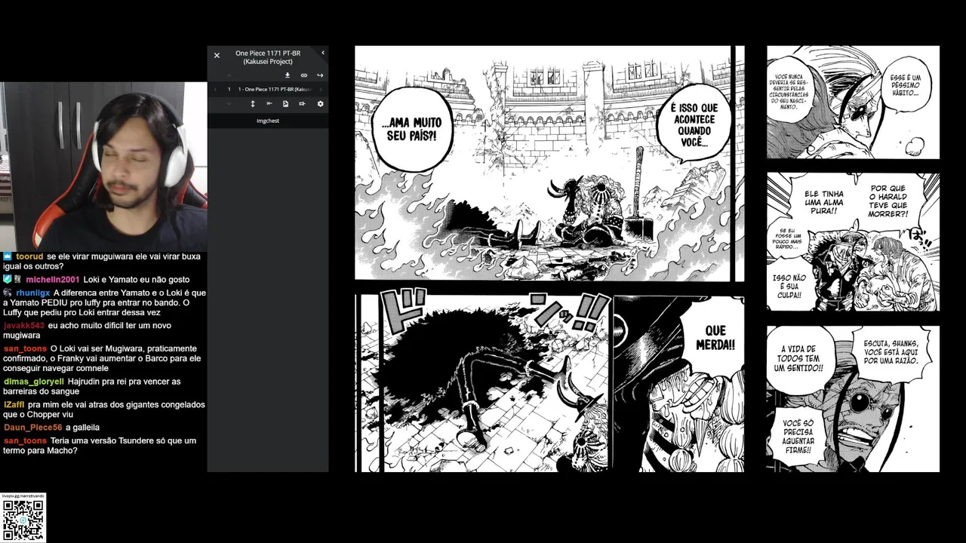
Task: Click the title "One Piece 1171 PT-BR (Kakusei Project)"
Action: coord(268,57)
